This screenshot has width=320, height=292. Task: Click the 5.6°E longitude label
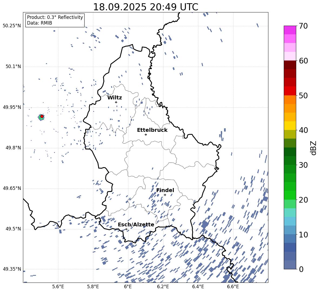[58, 287]
